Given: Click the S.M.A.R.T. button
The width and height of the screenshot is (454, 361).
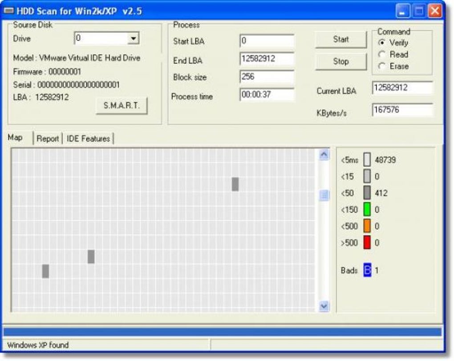Looking at the screenshot, I should (122, 105).
